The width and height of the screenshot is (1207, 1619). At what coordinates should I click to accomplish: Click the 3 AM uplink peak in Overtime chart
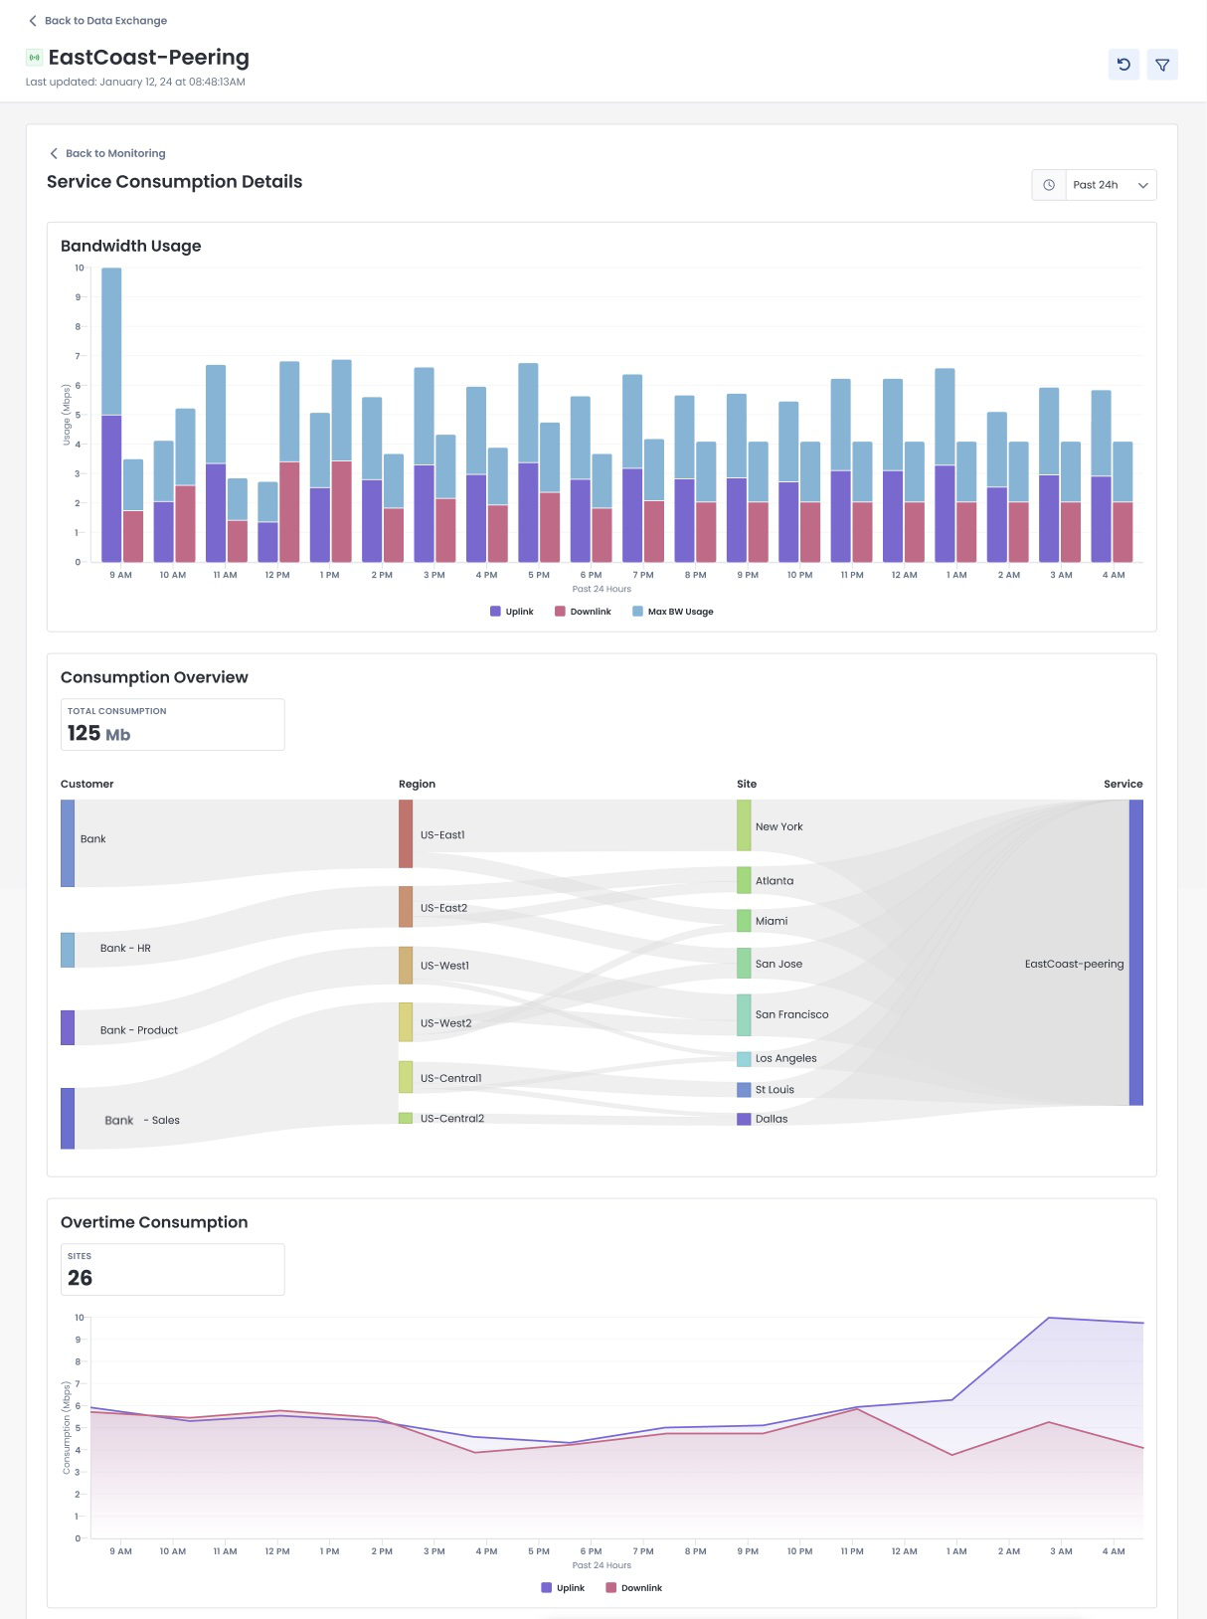point(1049,1318)
